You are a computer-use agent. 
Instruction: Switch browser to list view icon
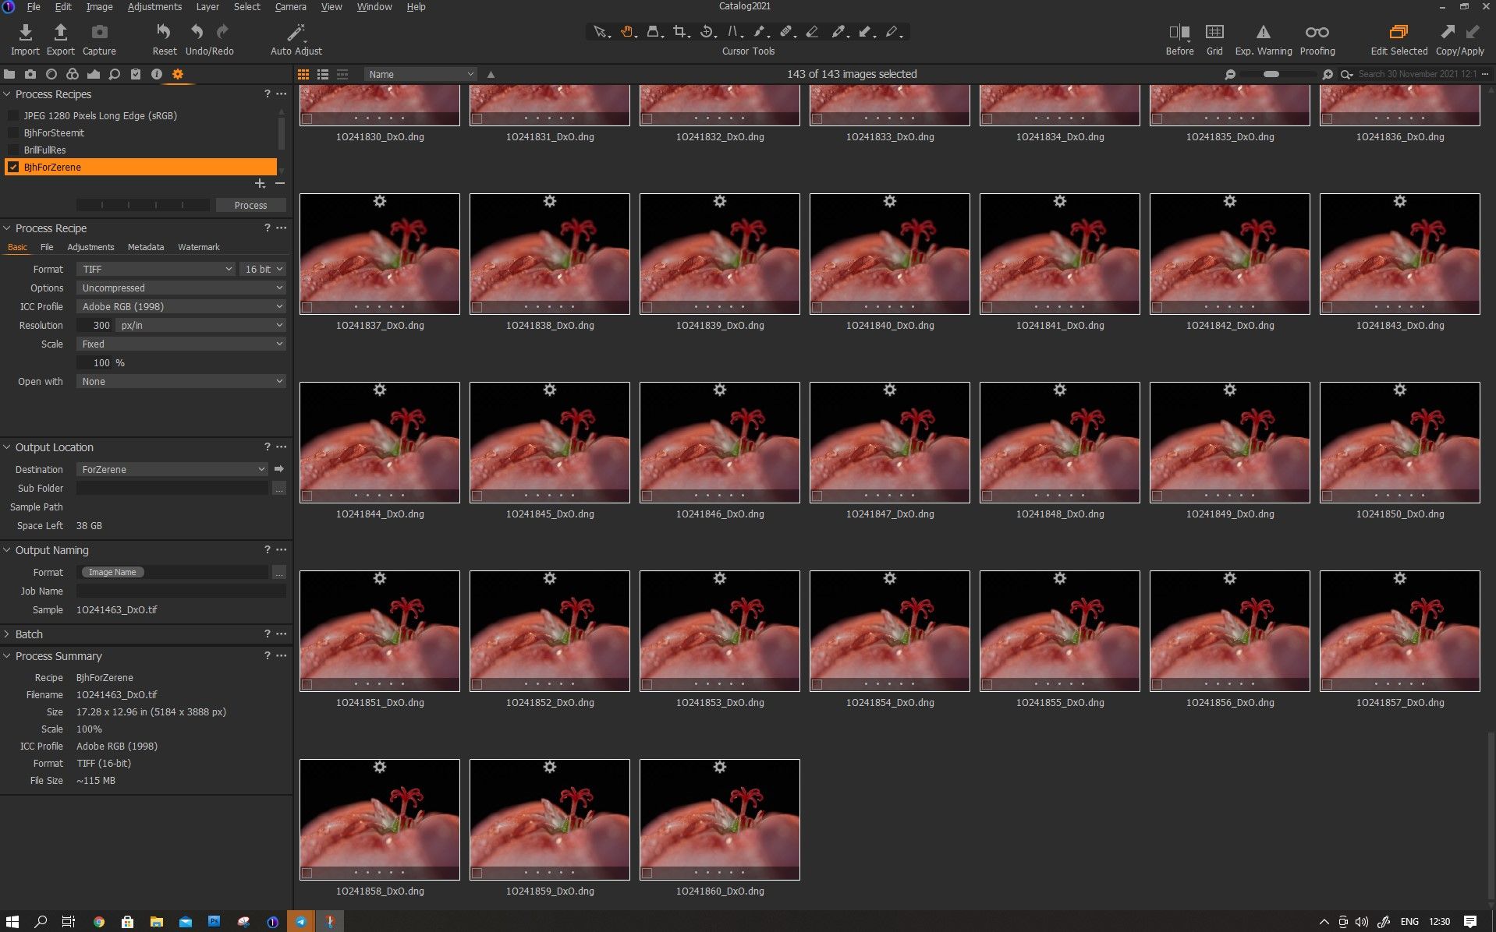(x=322, y=74)
